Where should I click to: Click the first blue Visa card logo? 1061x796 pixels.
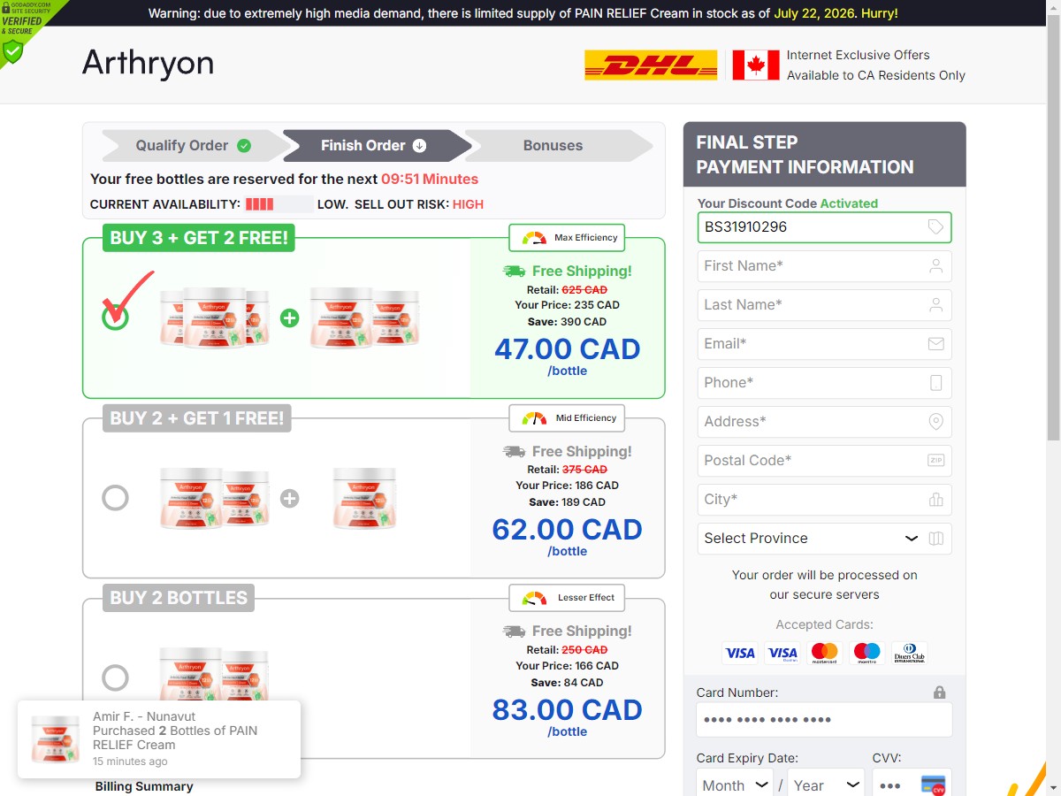tap(740, 654)
